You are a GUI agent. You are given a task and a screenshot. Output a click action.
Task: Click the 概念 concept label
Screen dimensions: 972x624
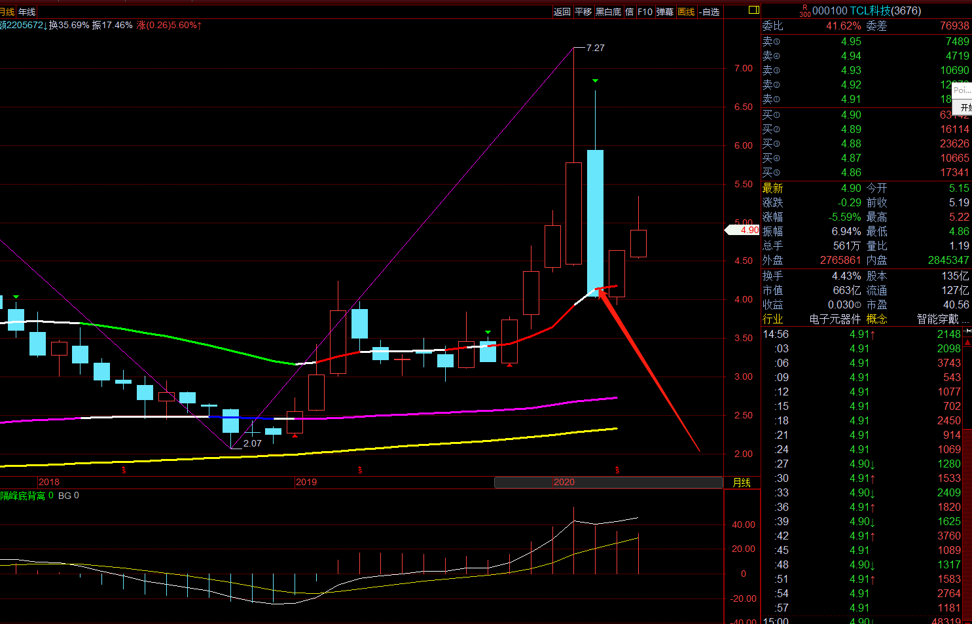coord(877,319)
